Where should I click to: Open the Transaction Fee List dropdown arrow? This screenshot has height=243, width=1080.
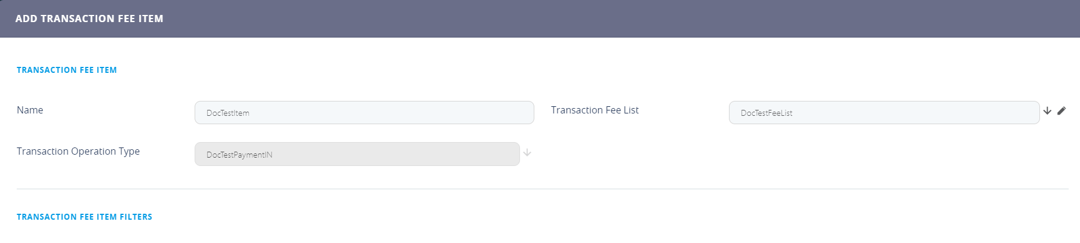coord(1047,111)
